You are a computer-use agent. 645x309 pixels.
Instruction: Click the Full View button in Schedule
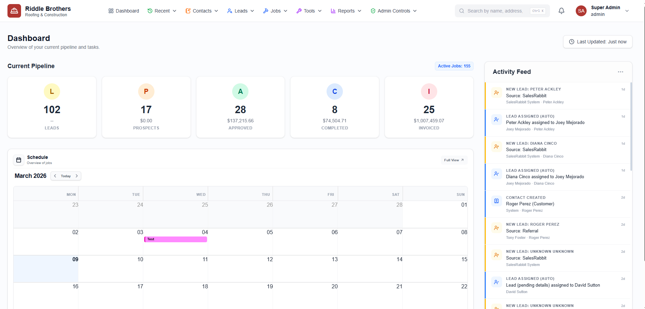click(x=454, y=160)
